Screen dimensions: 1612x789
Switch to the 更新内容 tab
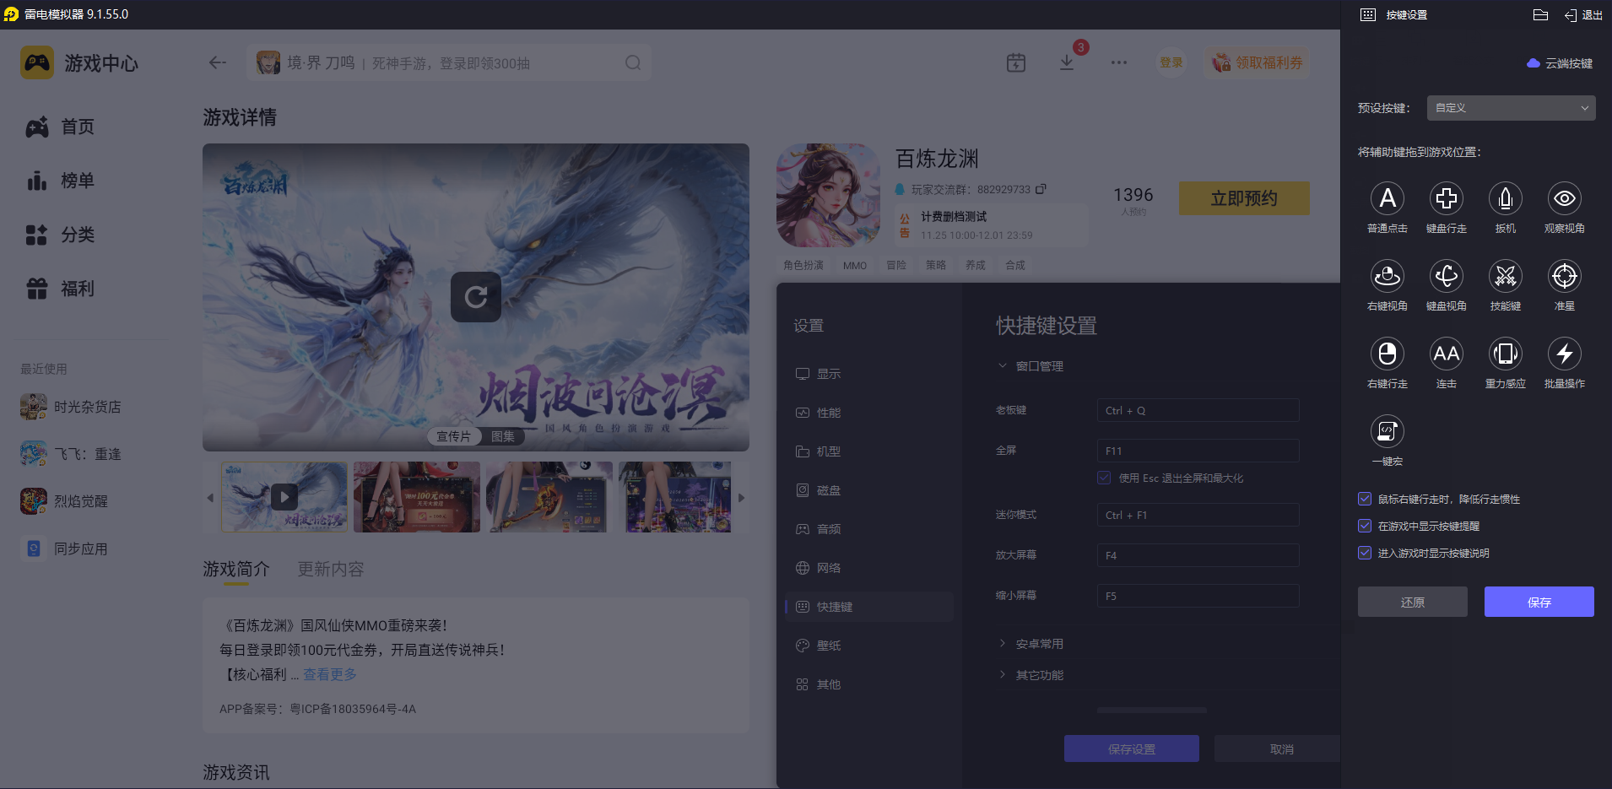tap(330, 570)
